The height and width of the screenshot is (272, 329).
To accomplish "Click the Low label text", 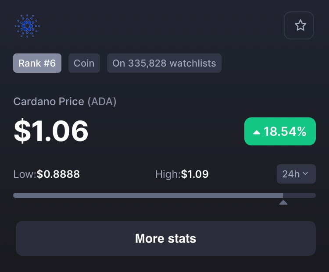I will [x=25, y=174].
